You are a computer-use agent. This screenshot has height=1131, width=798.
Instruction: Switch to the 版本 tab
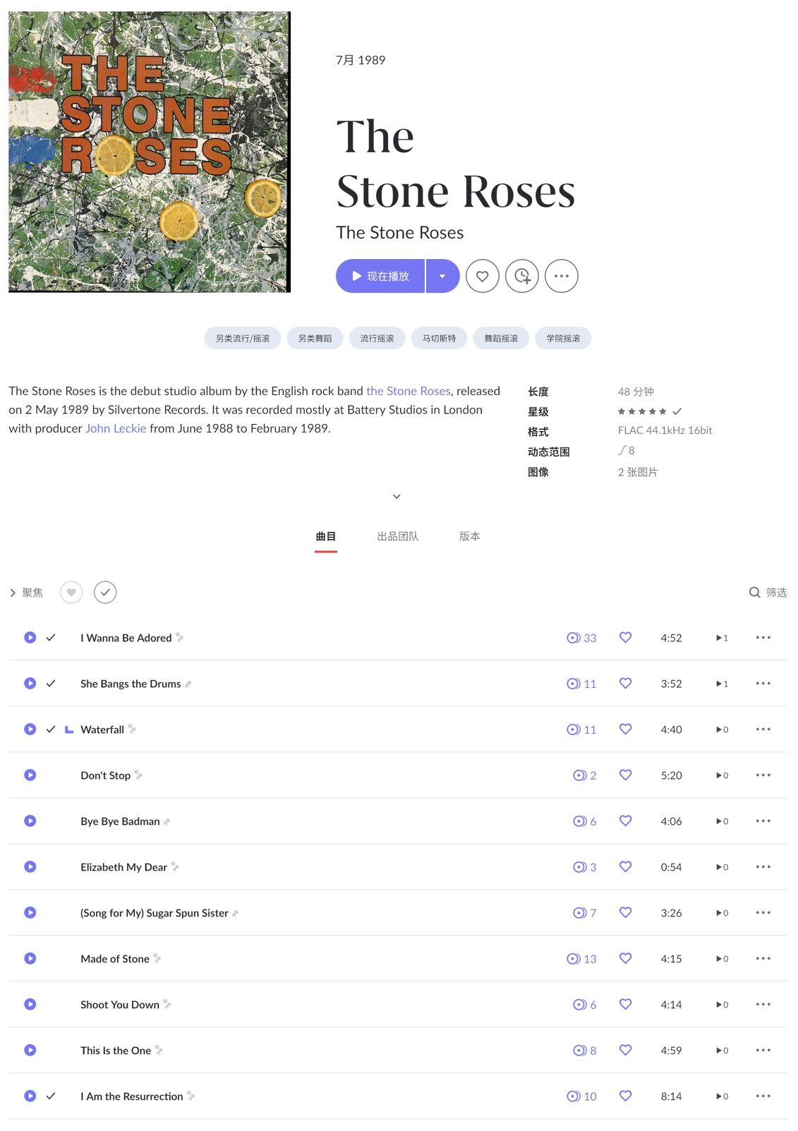coord(469,536)
